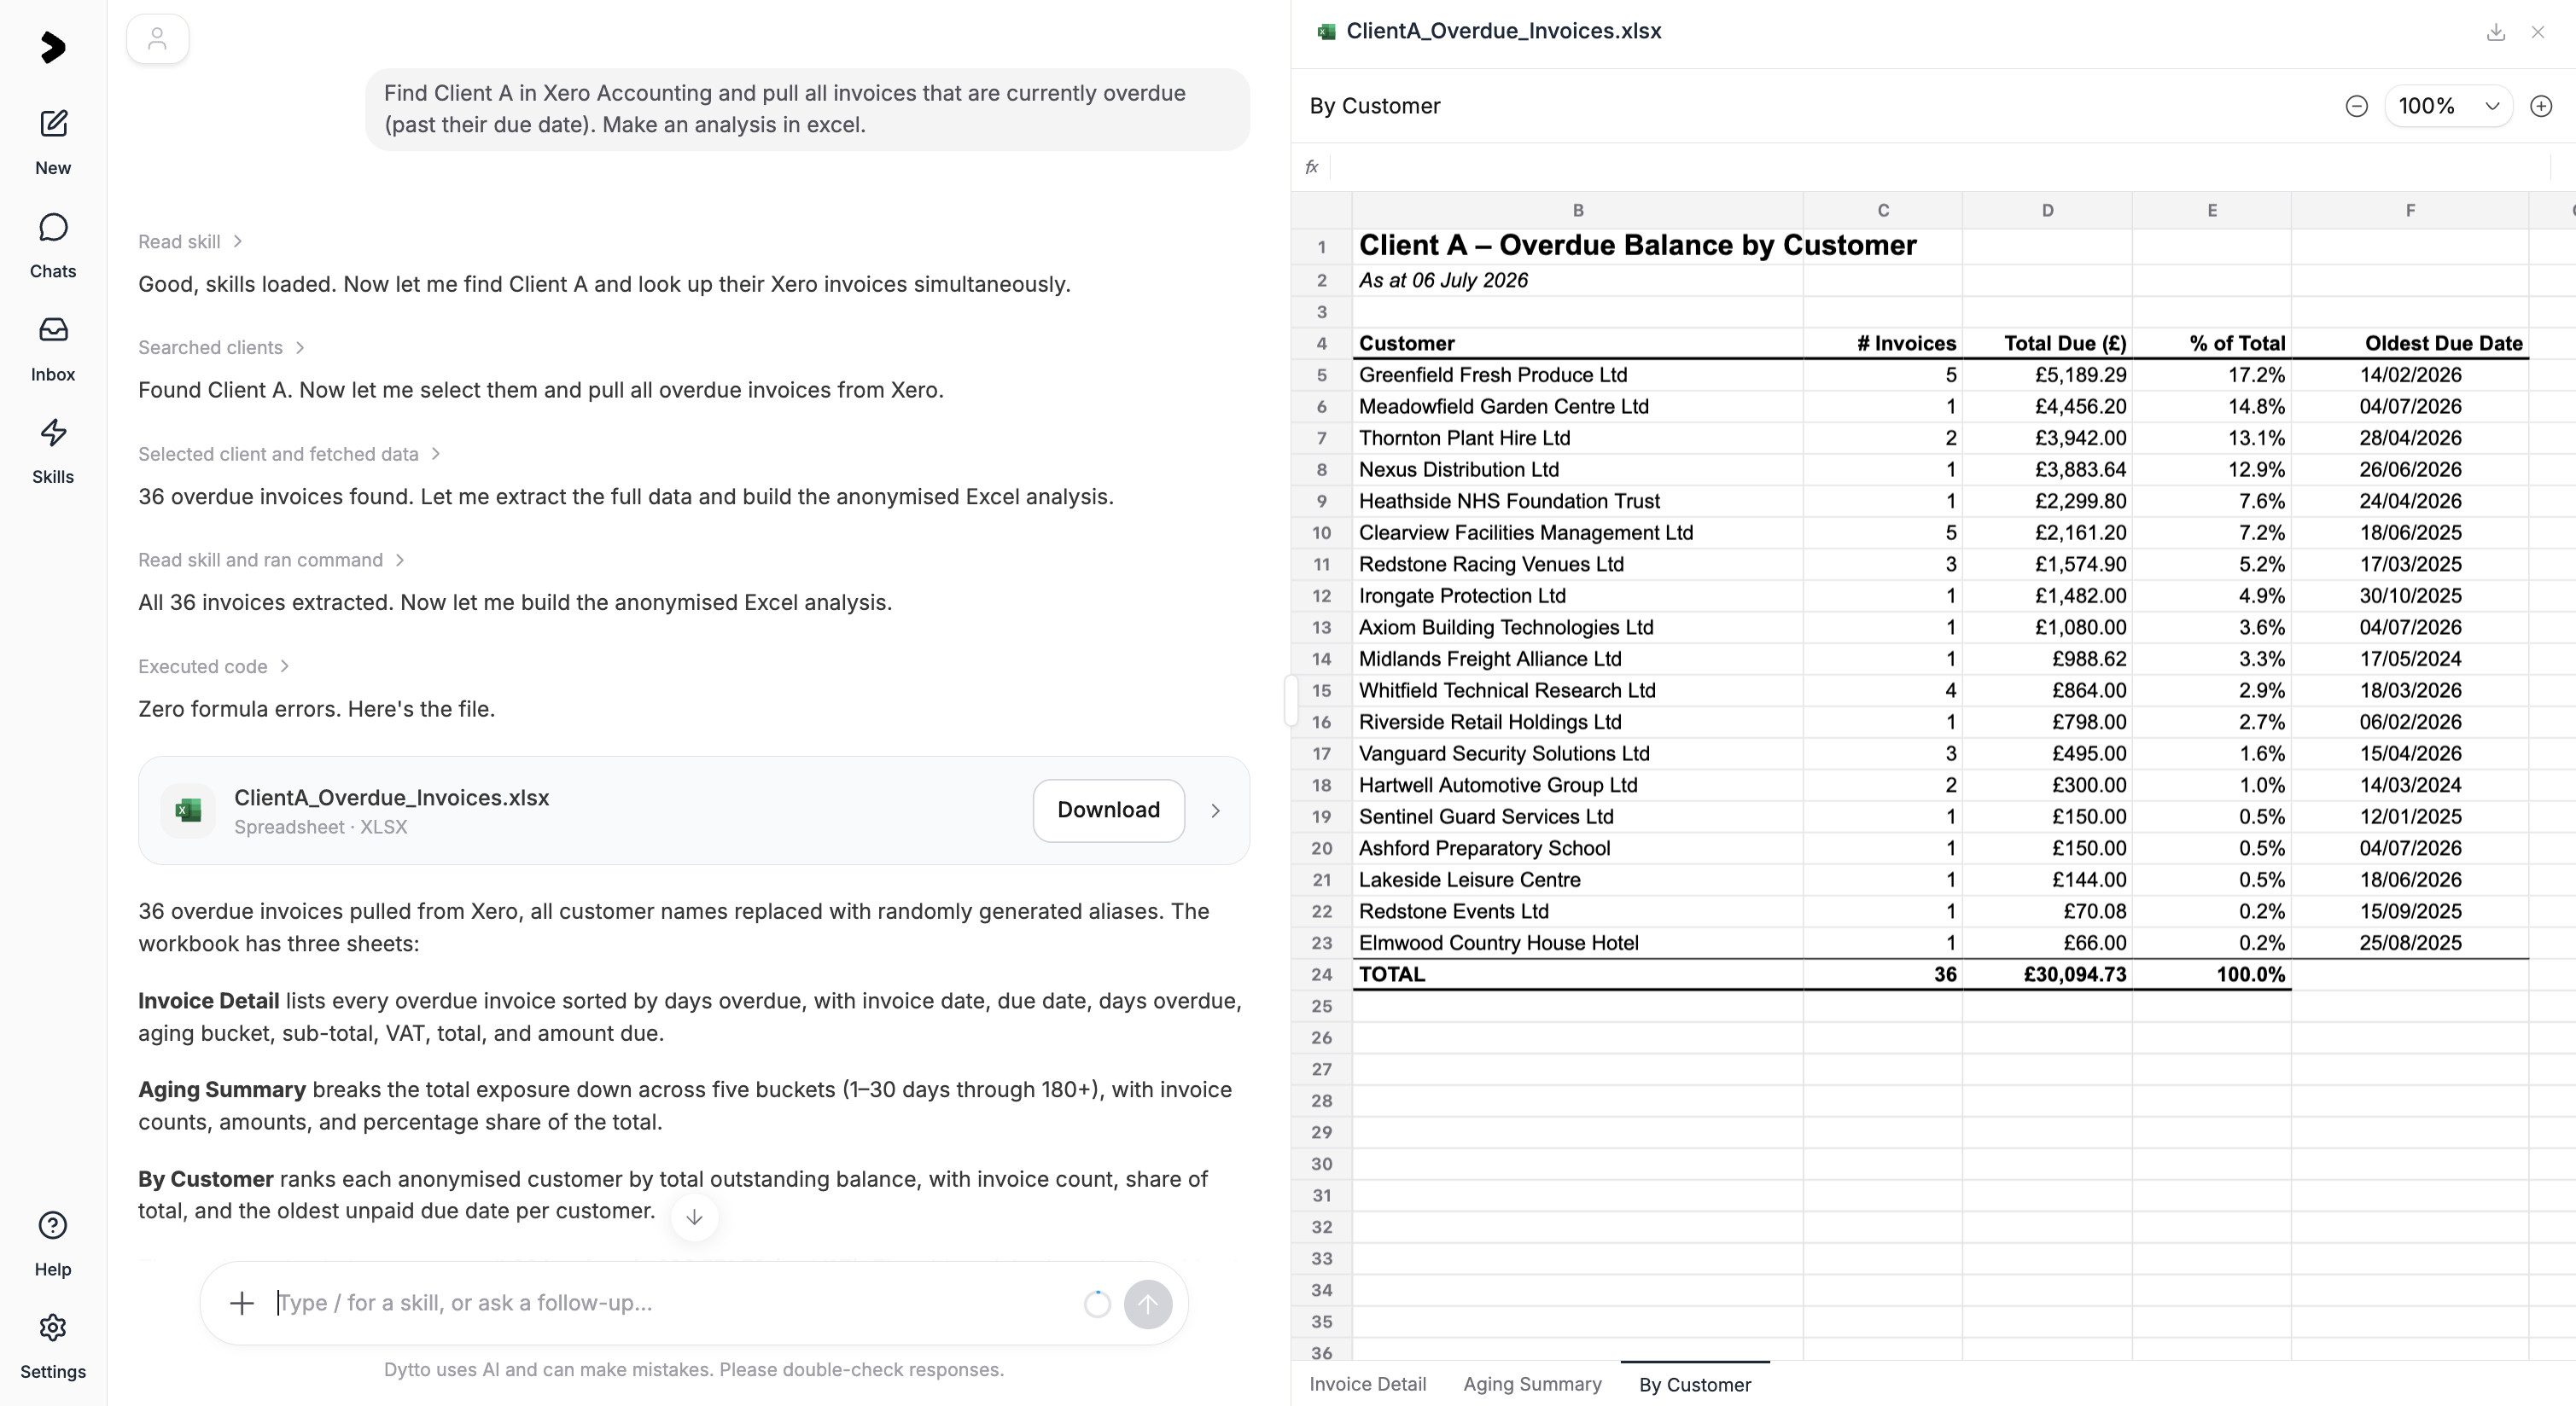Click the 'Greenfield Fresh Produce Ltd' cell

pos(1578,375)
